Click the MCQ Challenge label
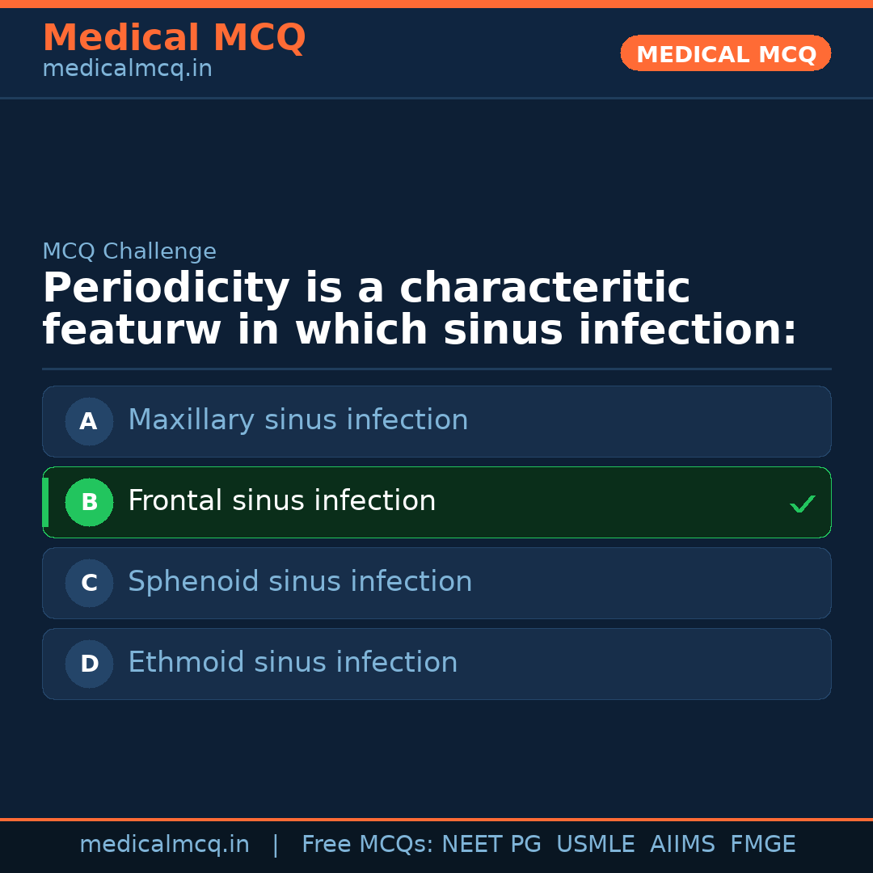Screen dimensions: 873x873 129,251
